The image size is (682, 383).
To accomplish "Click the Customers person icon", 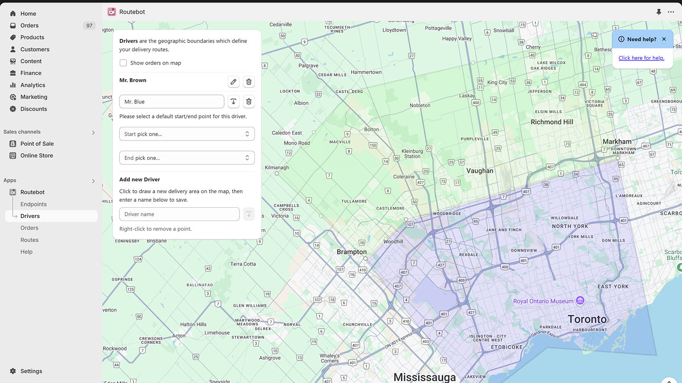I will pos(13,49).
